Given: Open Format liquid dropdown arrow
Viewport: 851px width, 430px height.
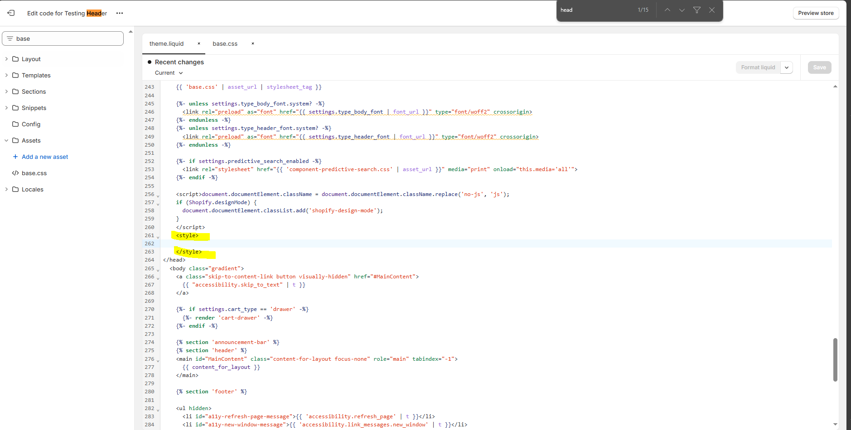Looking at the screenshot, I should pos(787,67).
